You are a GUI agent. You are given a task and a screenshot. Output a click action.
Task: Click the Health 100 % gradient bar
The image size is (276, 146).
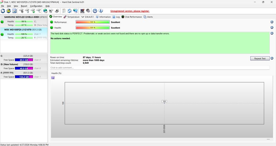pos(92,28)
